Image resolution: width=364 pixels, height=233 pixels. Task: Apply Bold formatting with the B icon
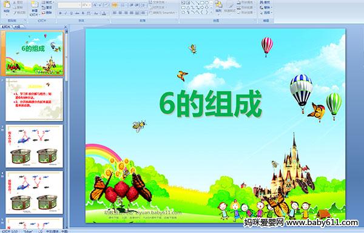(x=61, y=13)
